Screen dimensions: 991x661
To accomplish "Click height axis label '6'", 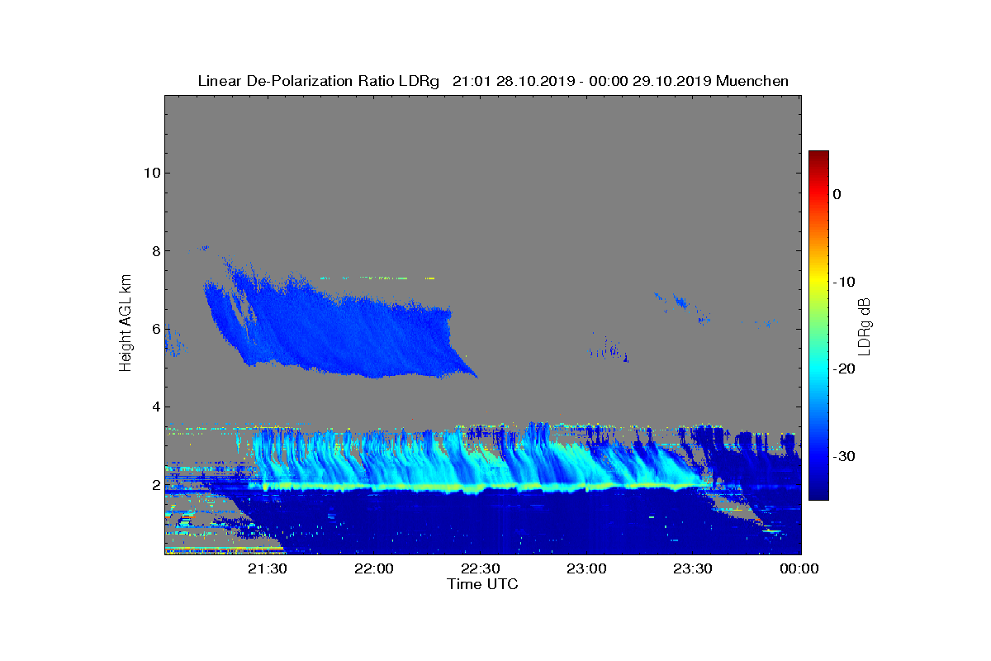I will [x=155, y=329].
